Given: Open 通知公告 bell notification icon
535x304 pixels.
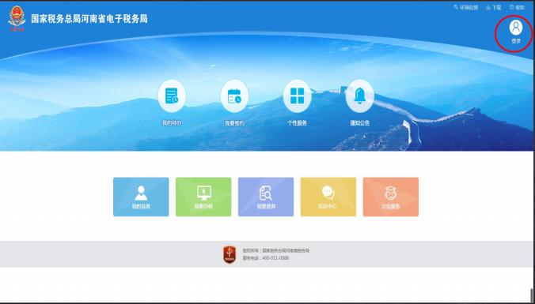Looking at the screenshot, I should pyautogui.click(x=359, y=96).
